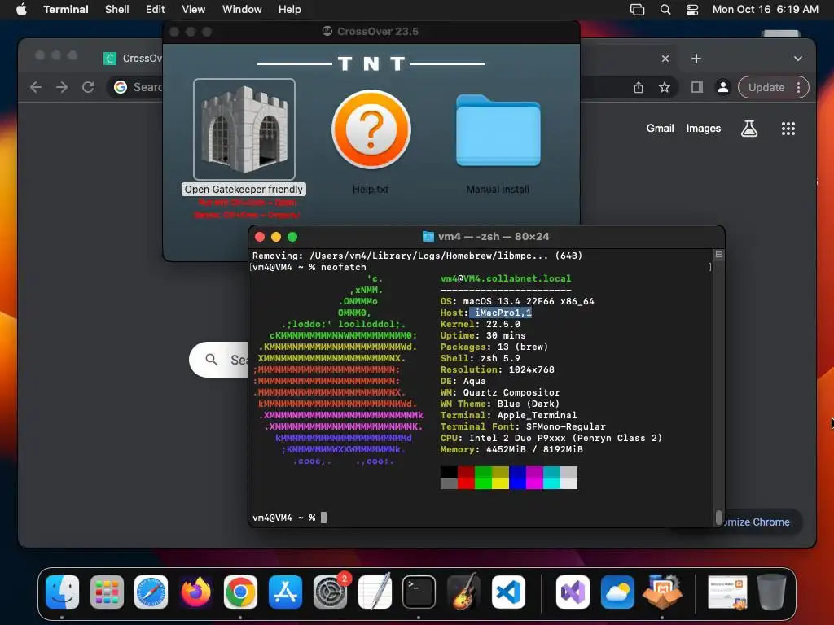Click the Memory line in neofetch
Viewport: 834px width, 625px height.
(x=511, y=449)
